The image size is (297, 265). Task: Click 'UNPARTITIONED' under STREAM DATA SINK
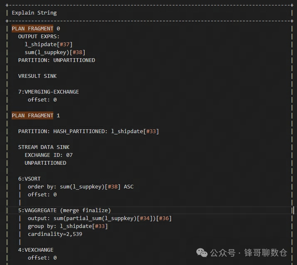45,163
